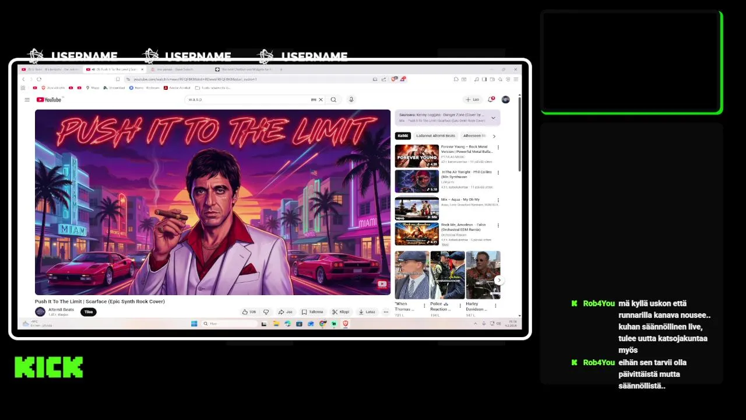The width and height of the screenshot is (746, 420).
Task: Open the Altem8 Beats channel avatar
Action: [x=40, y=312]
